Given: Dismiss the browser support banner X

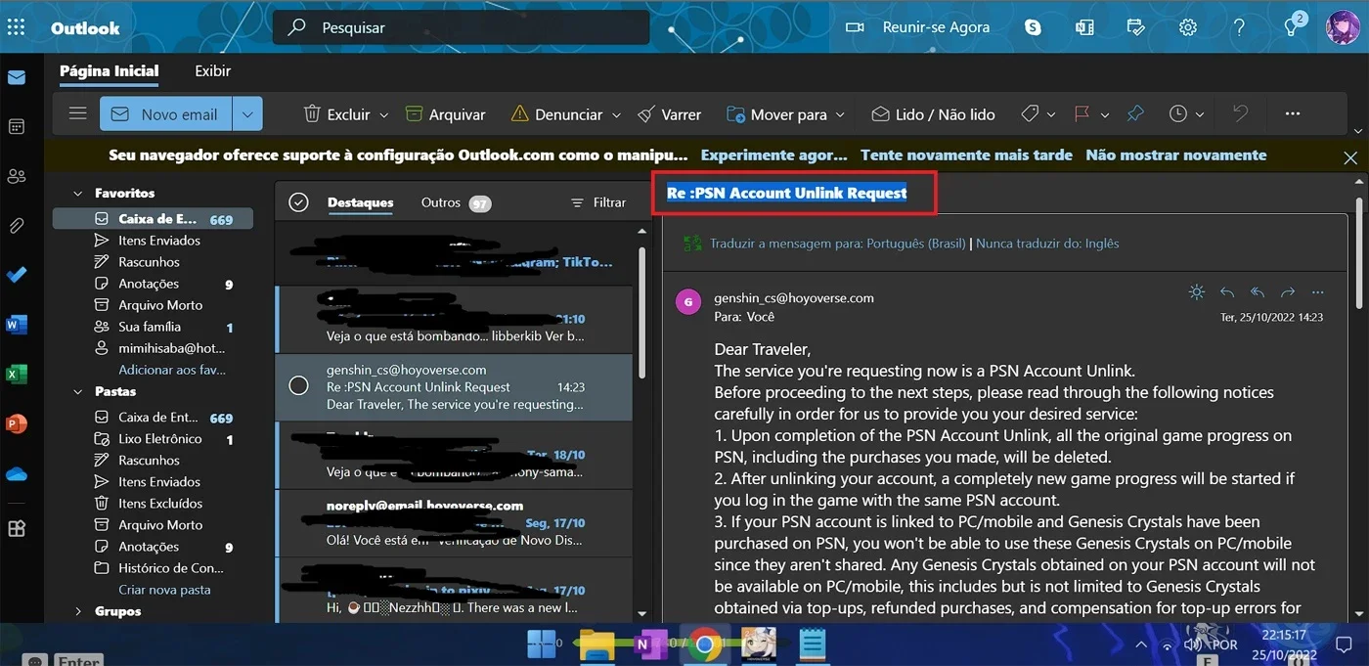Looking at the screenshot, I should (1350, 157).
